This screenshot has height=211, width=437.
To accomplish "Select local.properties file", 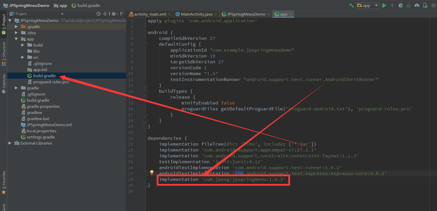I will tap(39, 131).
